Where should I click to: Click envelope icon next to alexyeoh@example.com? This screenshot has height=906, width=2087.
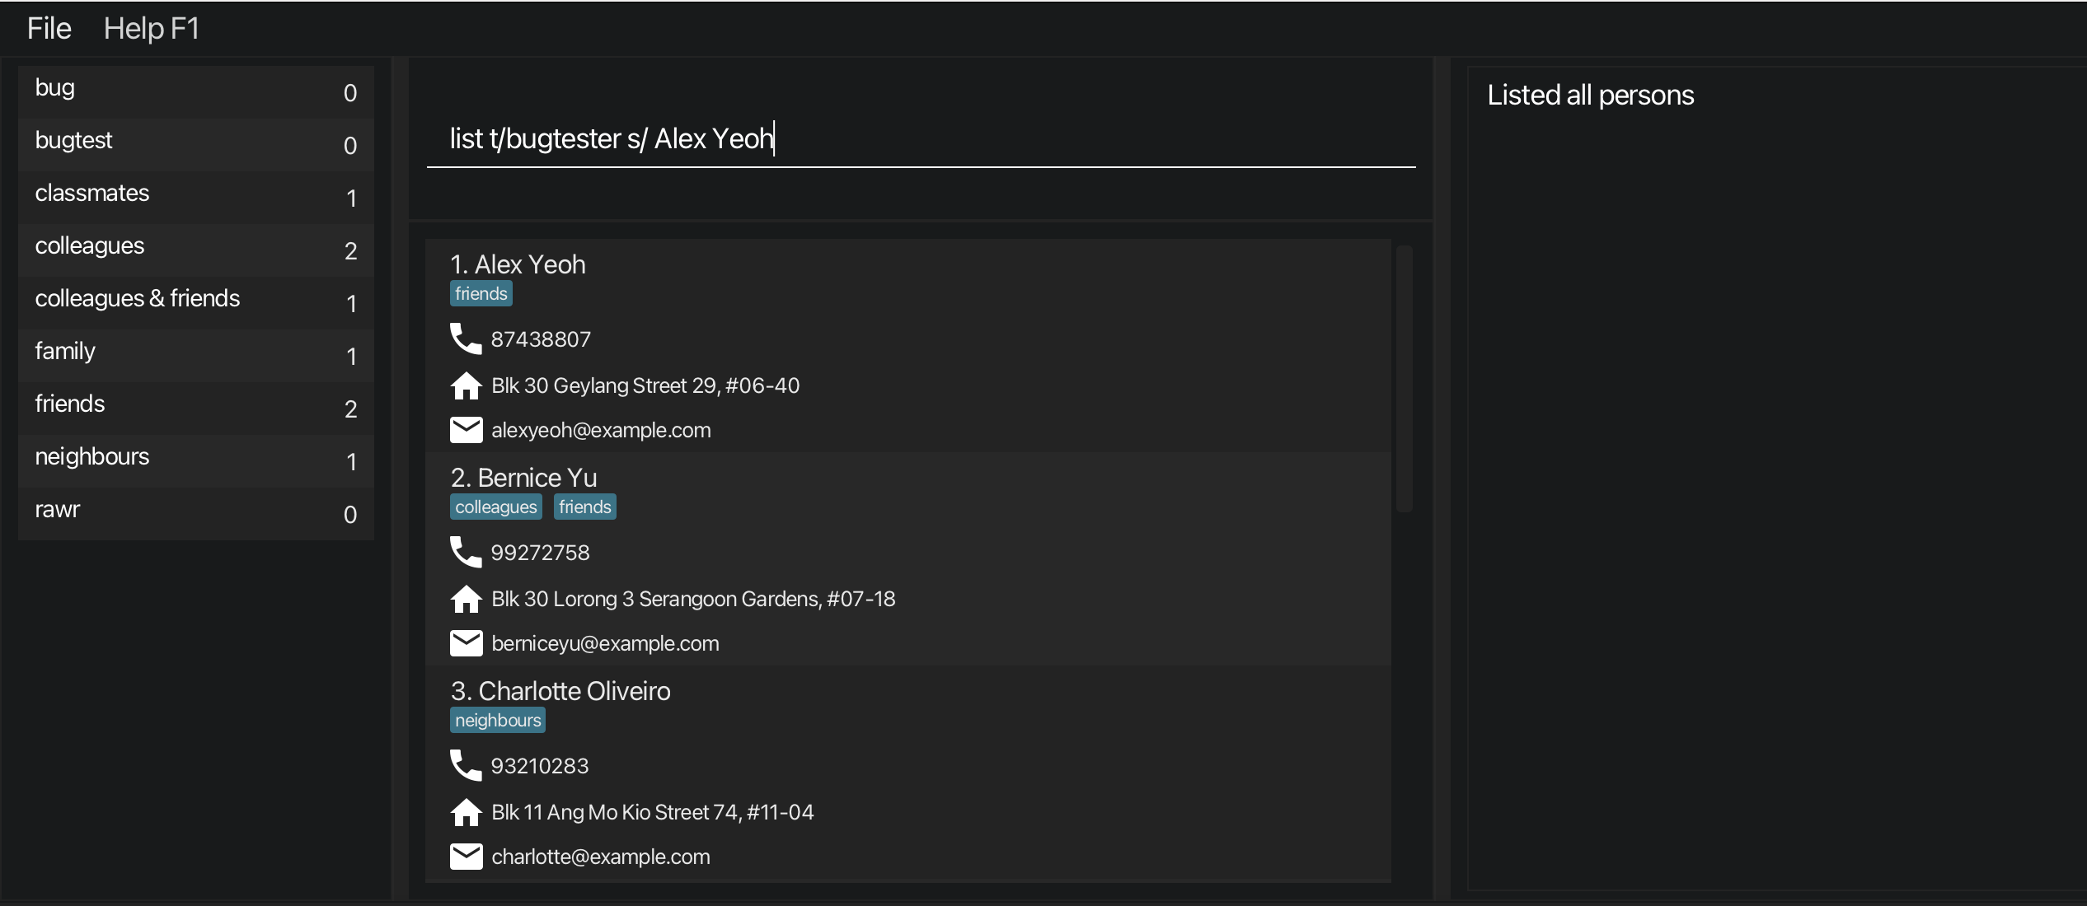pos(466,430)
